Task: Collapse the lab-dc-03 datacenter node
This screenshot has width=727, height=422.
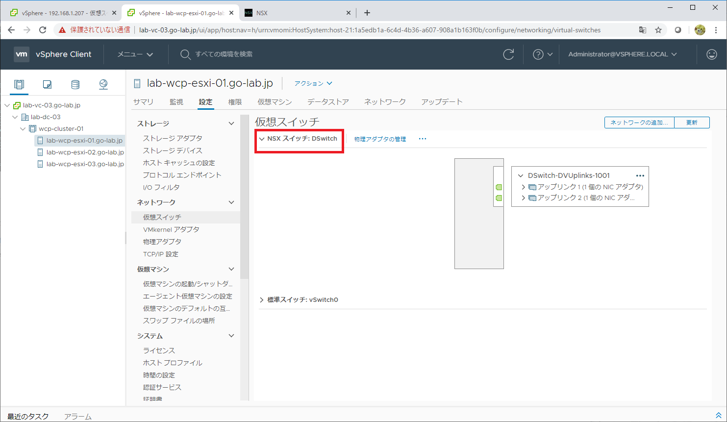Action: click(15, 117)
